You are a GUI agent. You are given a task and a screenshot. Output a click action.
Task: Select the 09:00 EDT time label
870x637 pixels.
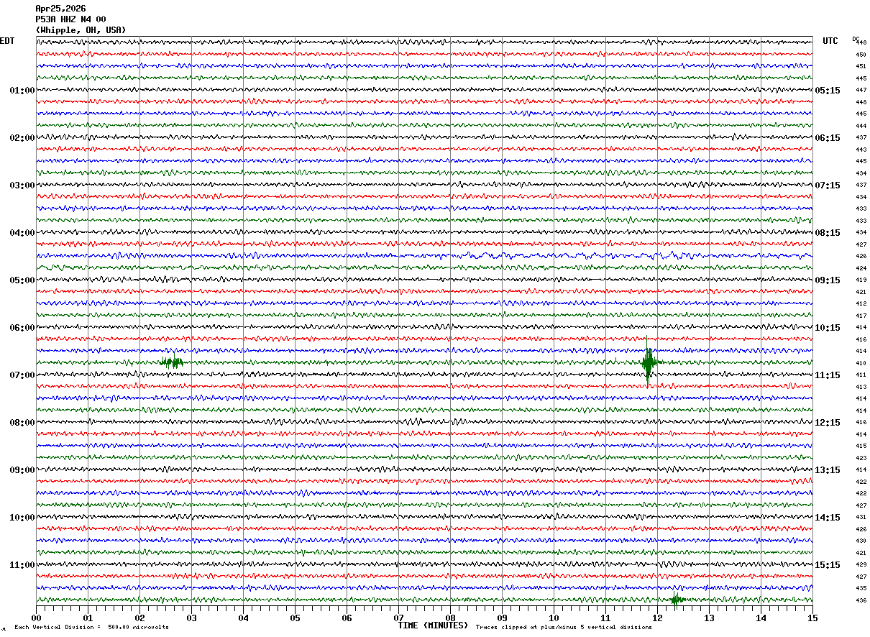22,470
